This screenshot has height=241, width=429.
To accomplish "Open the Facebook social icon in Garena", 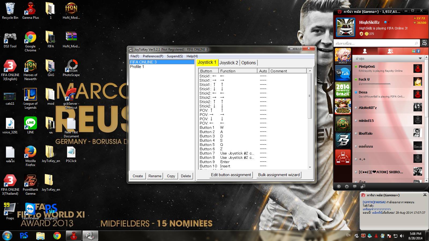I will (418, 51).
